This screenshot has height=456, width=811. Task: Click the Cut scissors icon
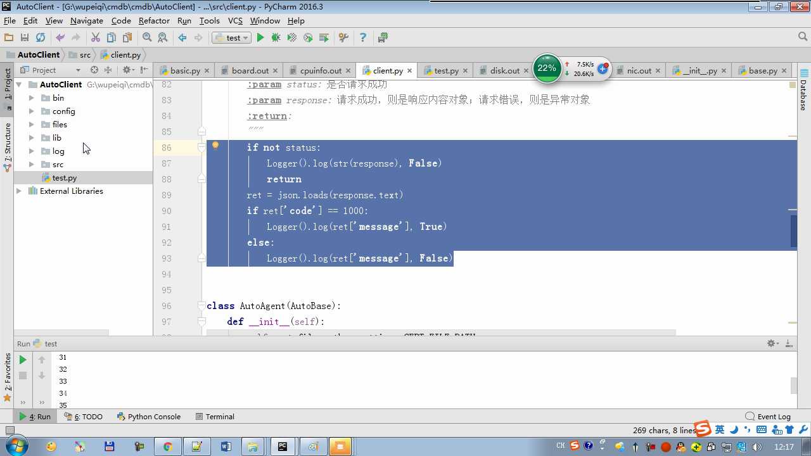click(x=96, y=38)
